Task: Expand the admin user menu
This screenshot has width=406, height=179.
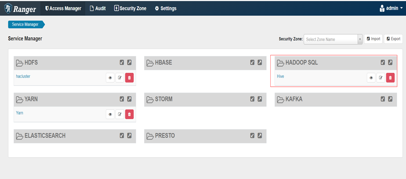Action: coord(391,8)
